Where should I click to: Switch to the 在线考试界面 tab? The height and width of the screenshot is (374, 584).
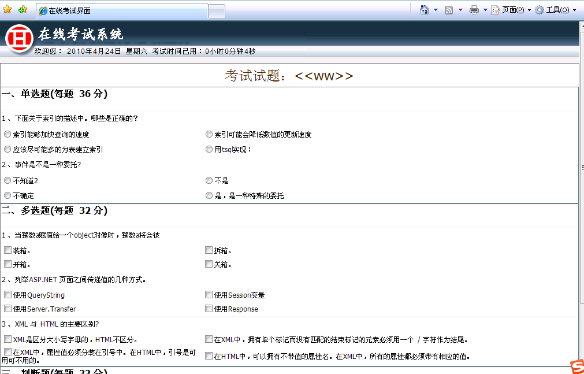click(122, 11)
